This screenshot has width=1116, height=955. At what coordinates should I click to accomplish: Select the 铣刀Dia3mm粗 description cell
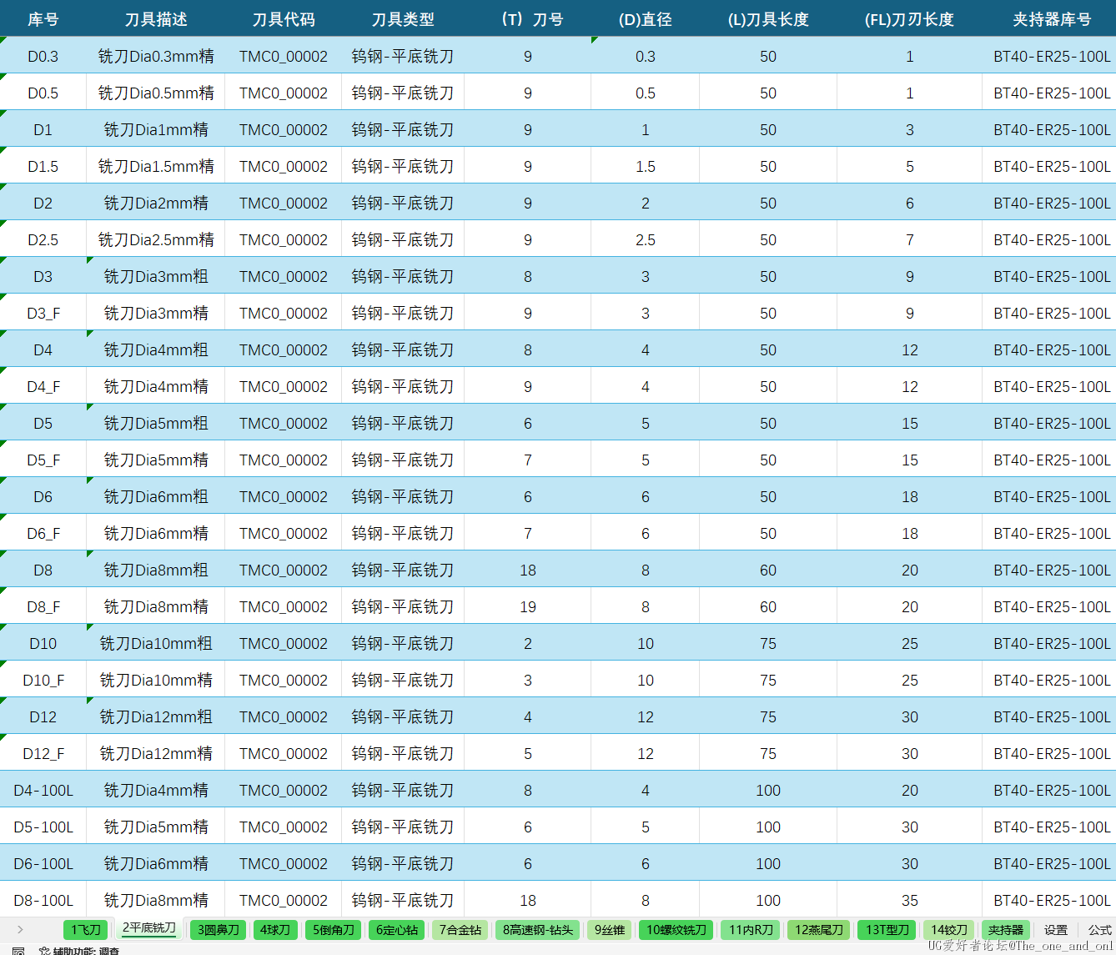pos(156,276)
